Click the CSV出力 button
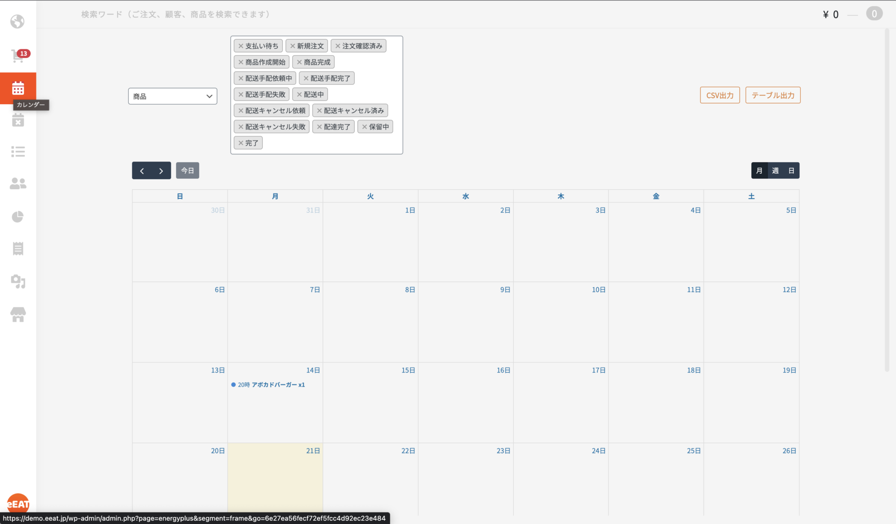Viewport: 896px width, 524px height. [x=720, y=95]
